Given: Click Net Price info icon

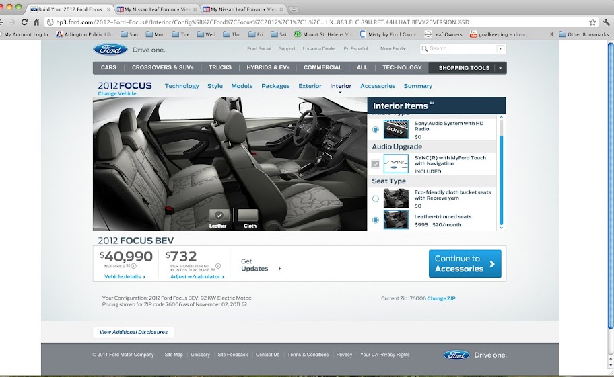Looking at the screenshot, I should tap(133, 266).
